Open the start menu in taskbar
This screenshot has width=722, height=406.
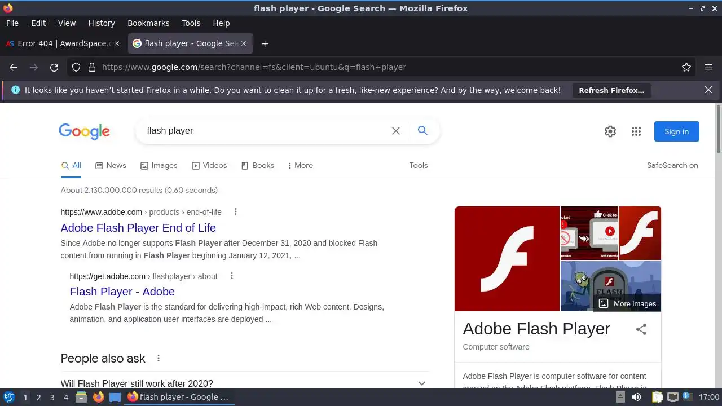[x=9, y=397]
